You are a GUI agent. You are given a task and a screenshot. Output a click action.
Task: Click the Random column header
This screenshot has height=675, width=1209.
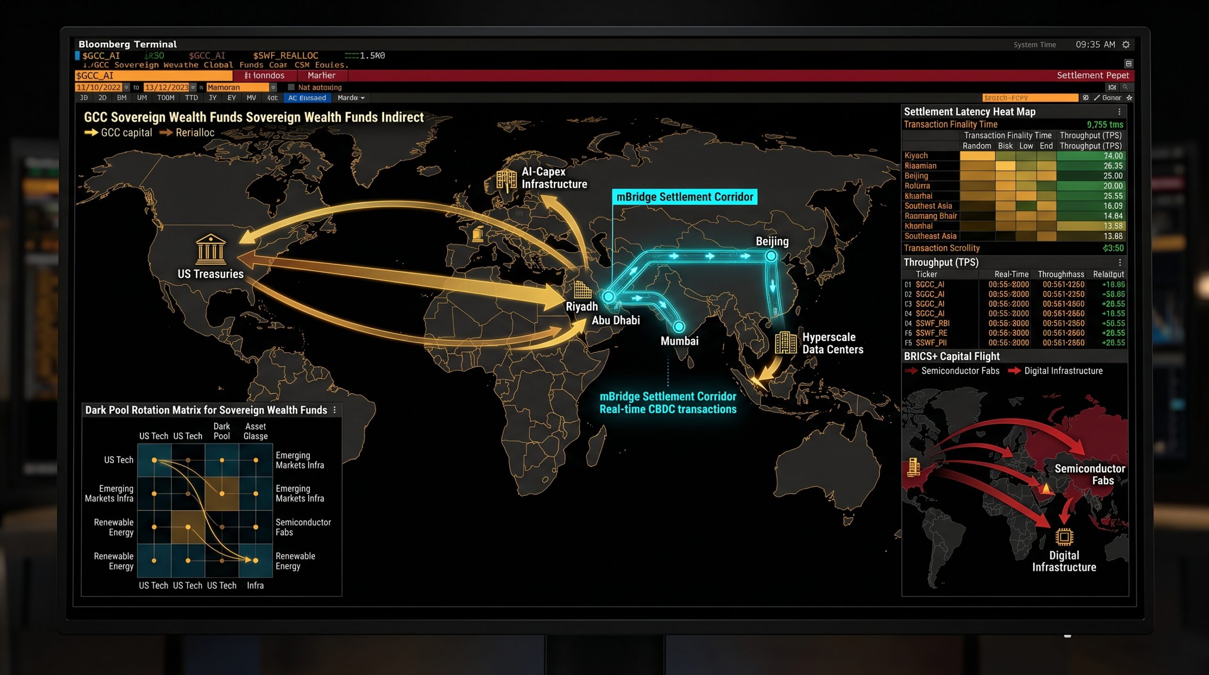click(977, 146)
